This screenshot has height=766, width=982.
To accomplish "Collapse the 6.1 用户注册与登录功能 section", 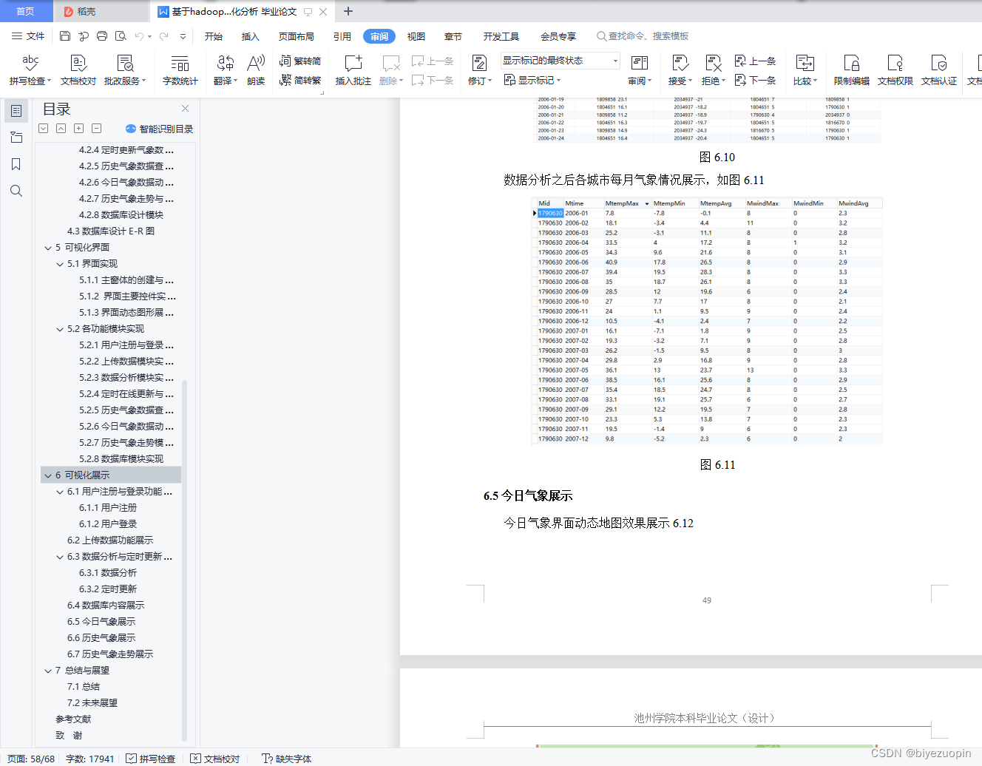I will pos(60,492).
